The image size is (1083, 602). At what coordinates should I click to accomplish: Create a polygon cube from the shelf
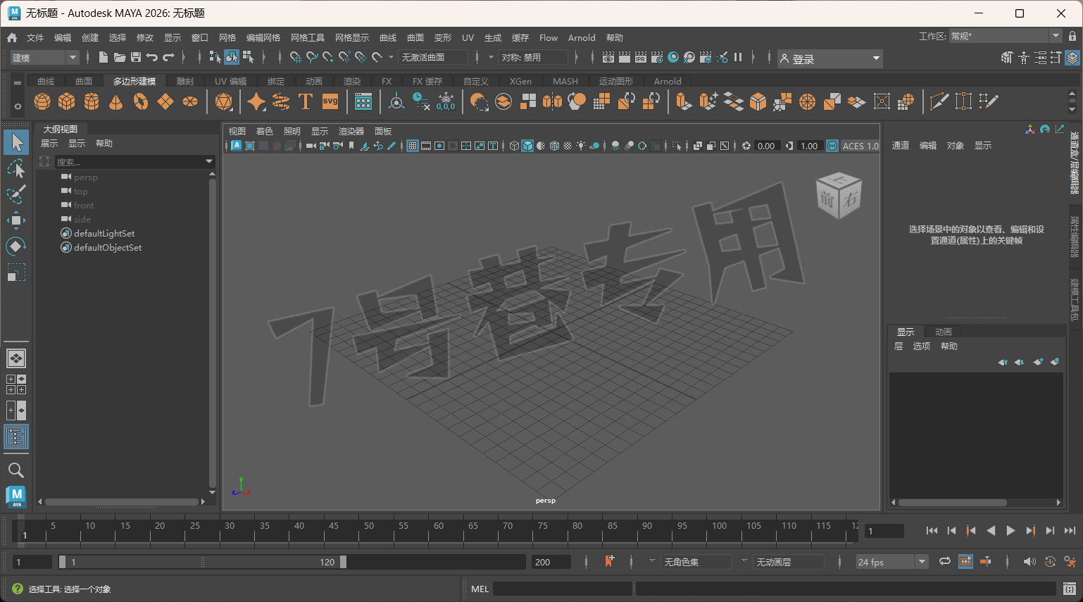(x=67, y=102)
